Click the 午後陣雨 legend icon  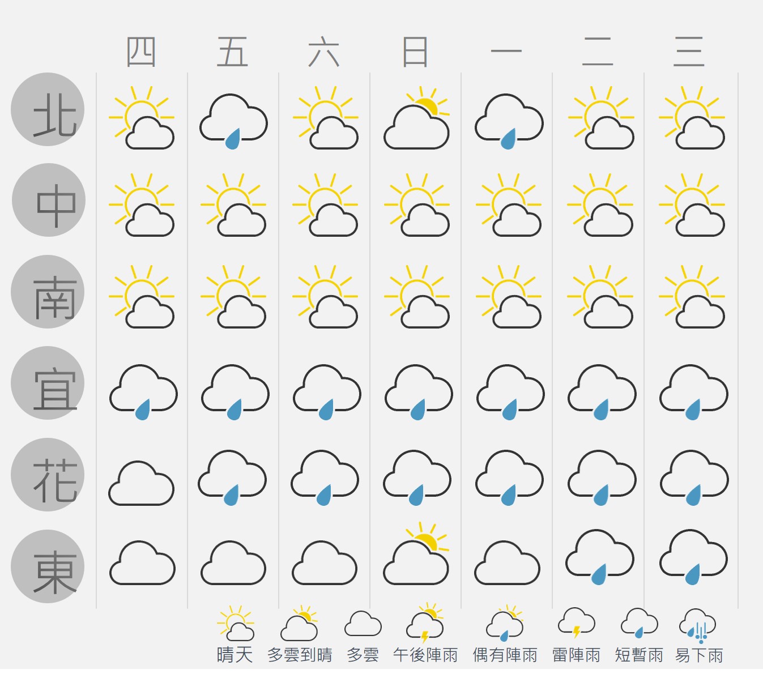(x=425, y=622)
